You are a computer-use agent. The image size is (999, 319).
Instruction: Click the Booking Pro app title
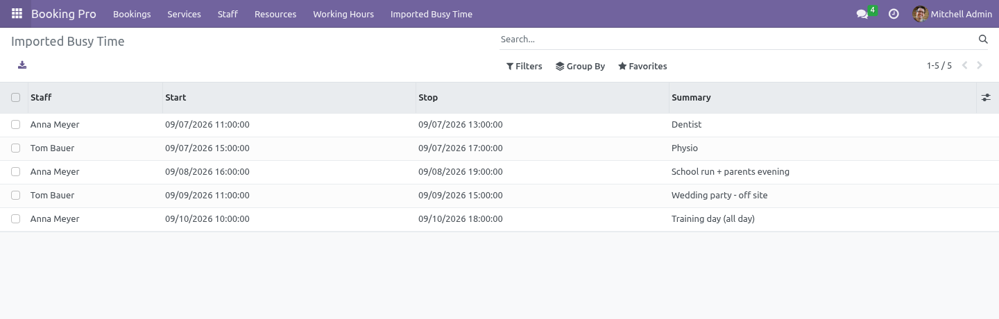coord(64,14)
